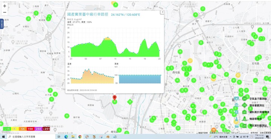Select the orange 40 sensor marker

click(x=214, y=130)
